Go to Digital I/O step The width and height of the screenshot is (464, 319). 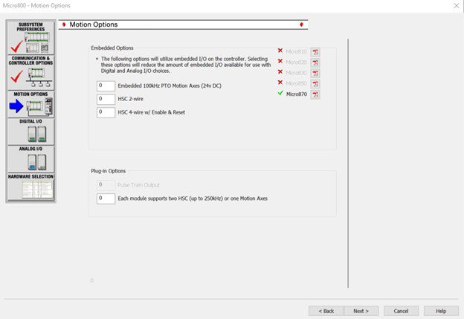30,132
